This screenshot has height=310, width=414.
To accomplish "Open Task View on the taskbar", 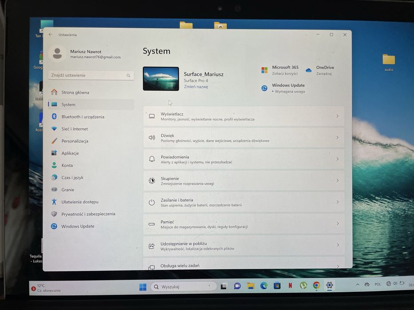I will pyautogui.click(x=224, y=286).
